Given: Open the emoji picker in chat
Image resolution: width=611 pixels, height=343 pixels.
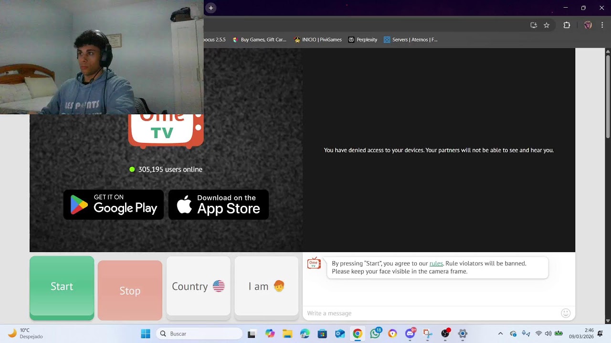Looking at the screenshot, I should tap(566, 313).
